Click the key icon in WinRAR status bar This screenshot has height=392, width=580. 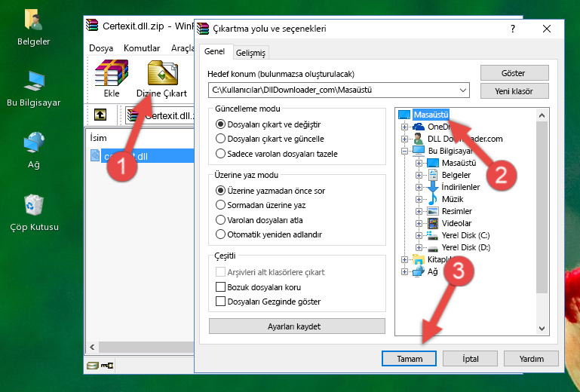pos(107,366)
